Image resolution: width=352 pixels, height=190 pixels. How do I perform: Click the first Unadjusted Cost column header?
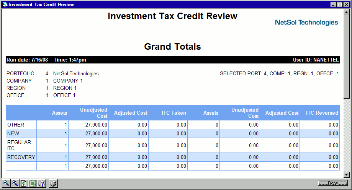pyautogui.click(x=93, y=113)
